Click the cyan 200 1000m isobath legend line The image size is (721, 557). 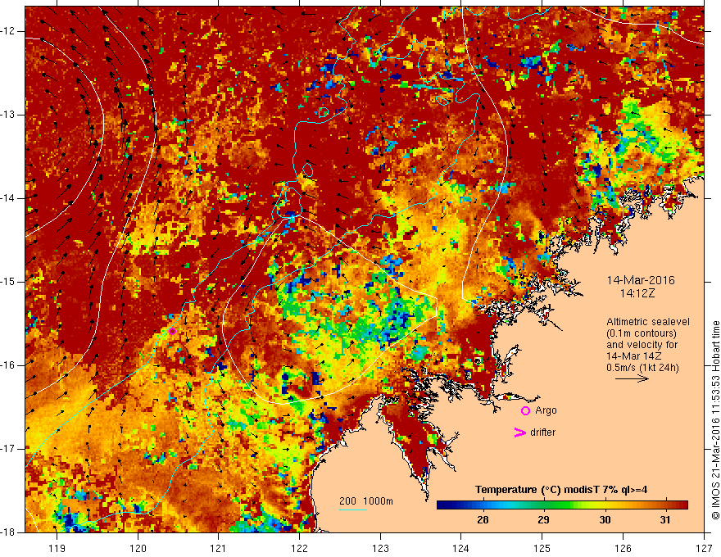coord(353,509)
